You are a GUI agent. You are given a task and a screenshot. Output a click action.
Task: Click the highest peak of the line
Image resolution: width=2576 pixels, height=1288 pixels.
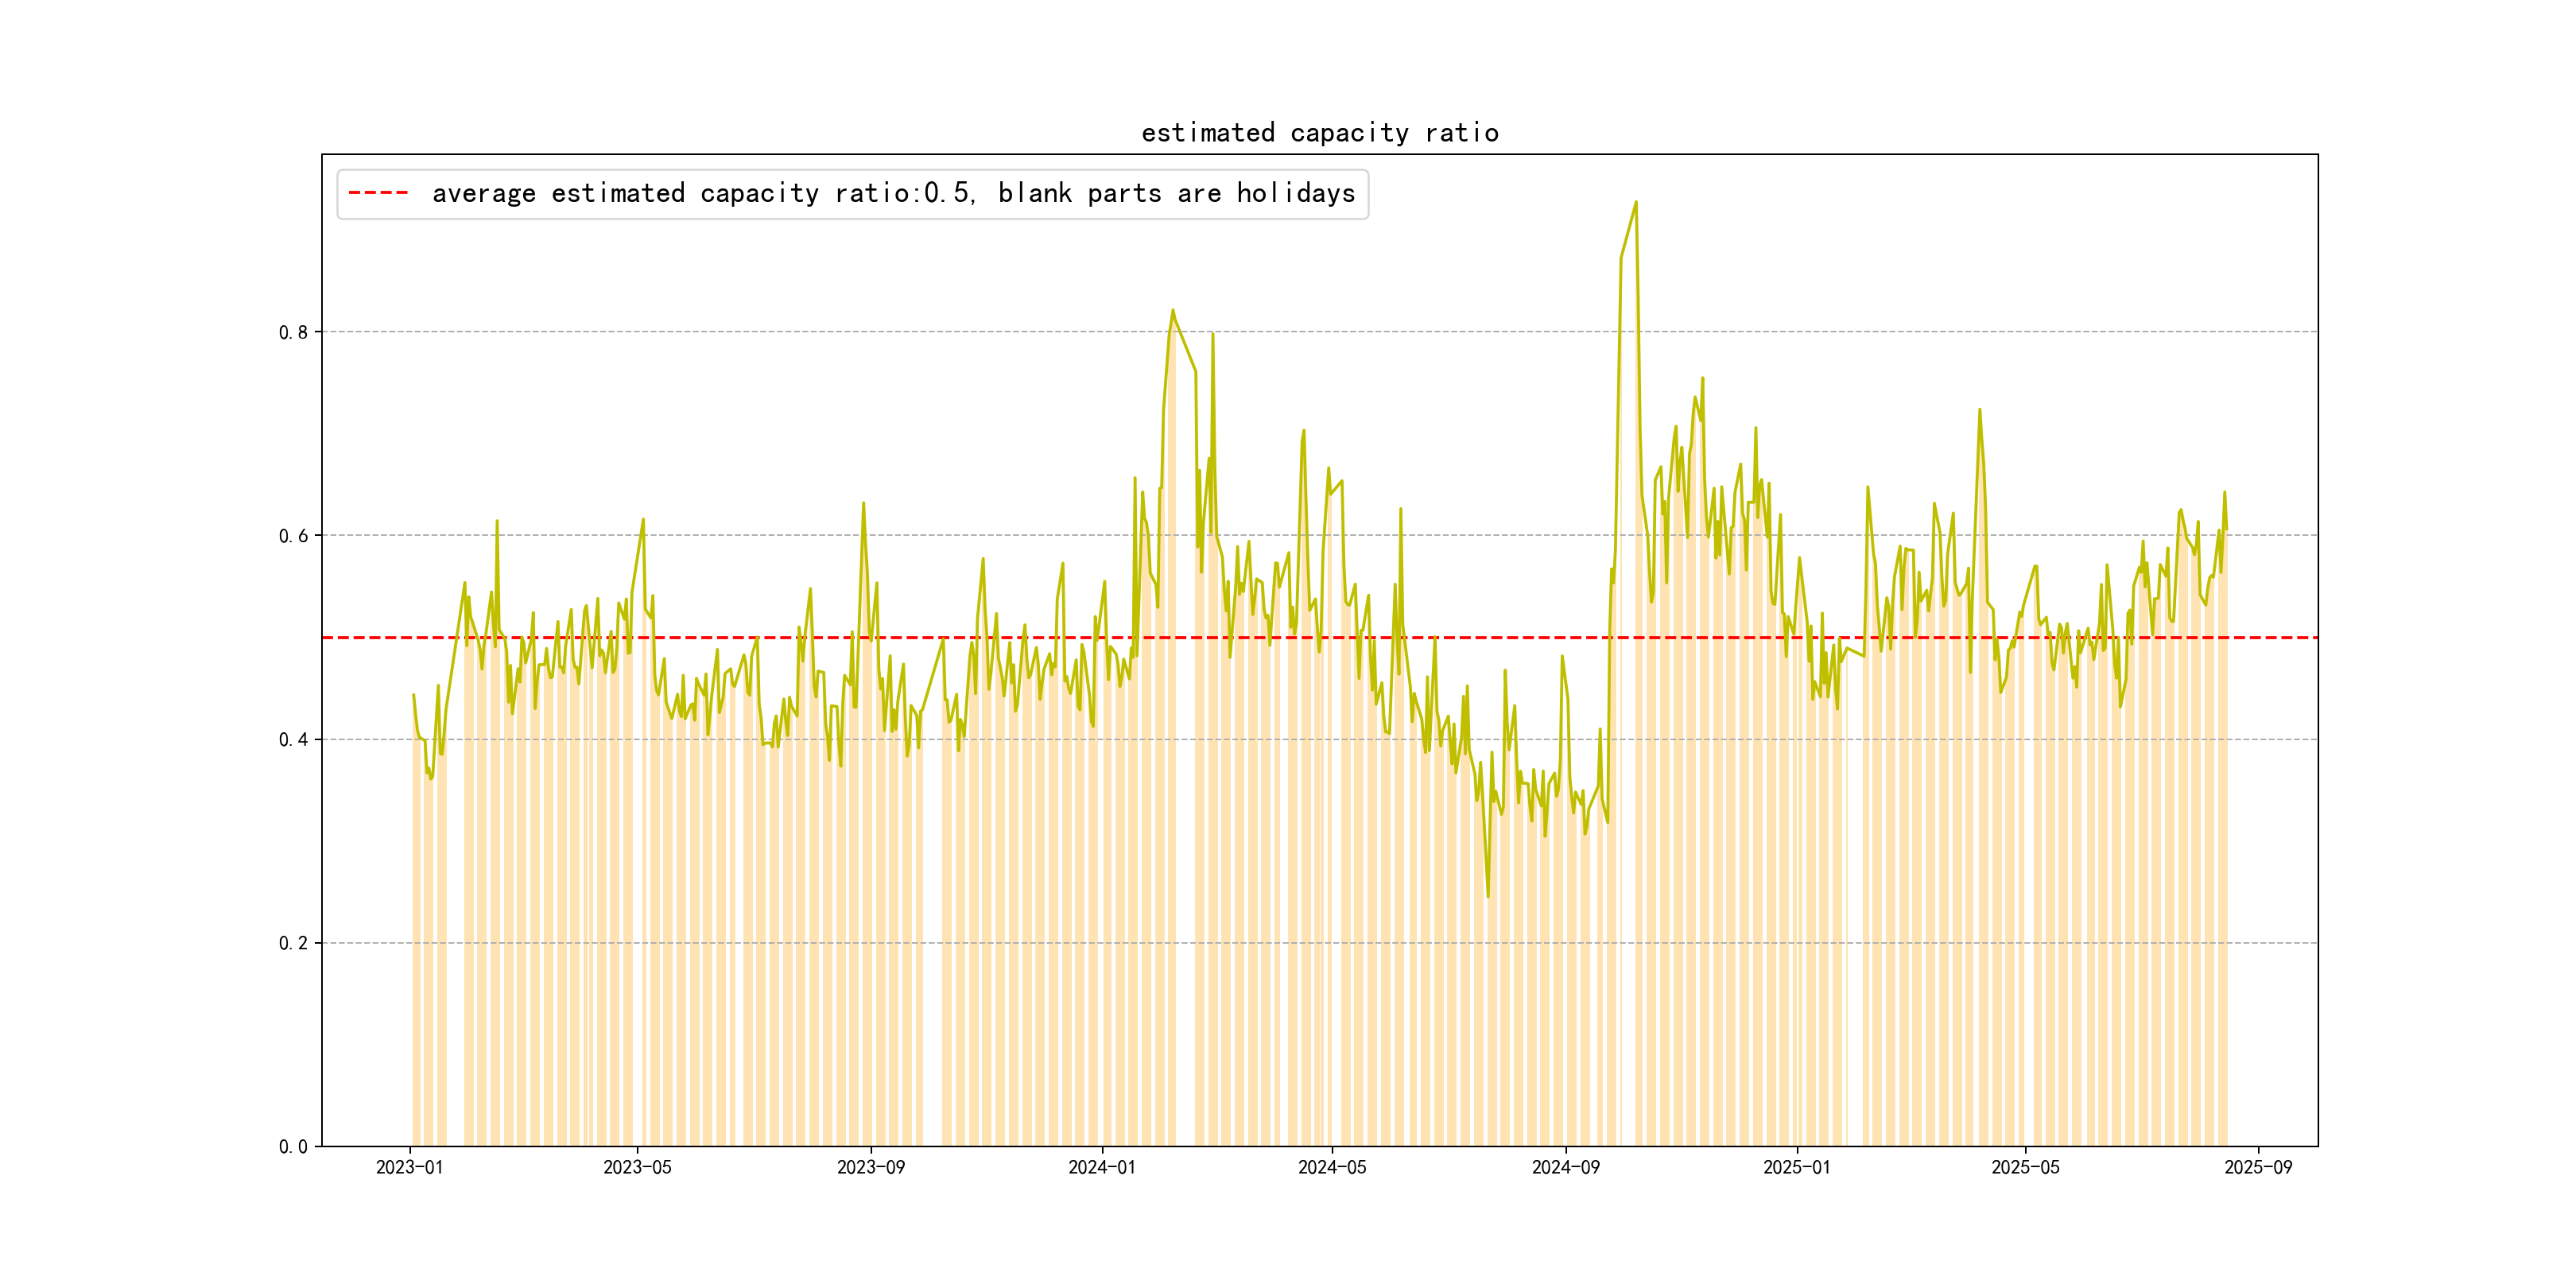(x=1636, y=202)
